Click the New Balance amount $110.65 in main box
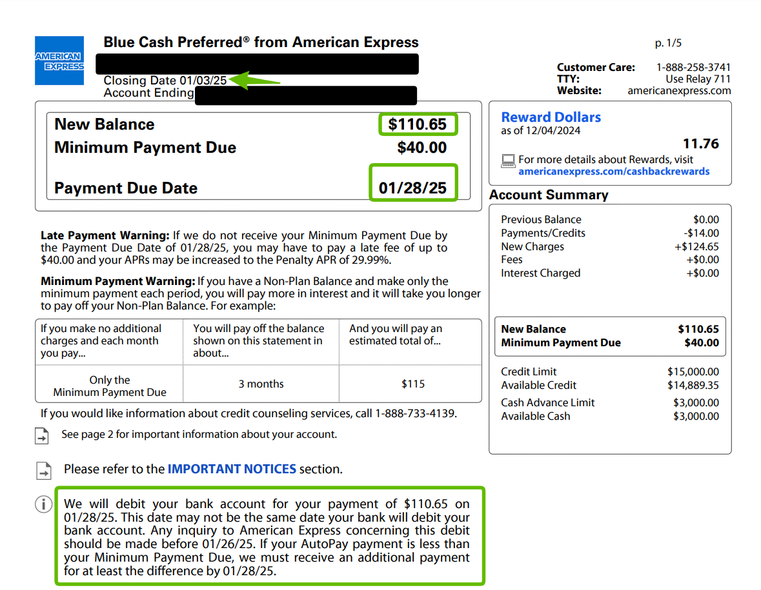The image size is (761, 590). [x=418, y=124]
